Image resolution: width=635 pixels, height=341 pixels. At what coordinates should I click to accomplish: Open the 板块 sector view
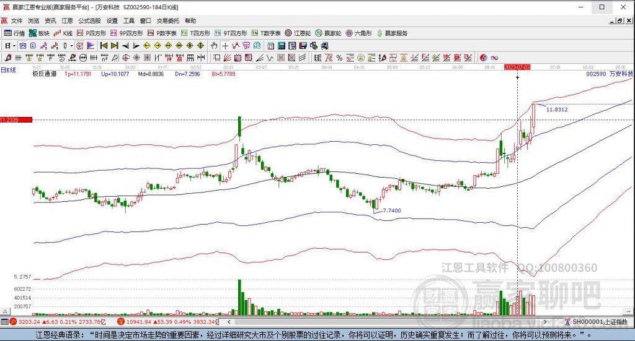tap(39, 33)
